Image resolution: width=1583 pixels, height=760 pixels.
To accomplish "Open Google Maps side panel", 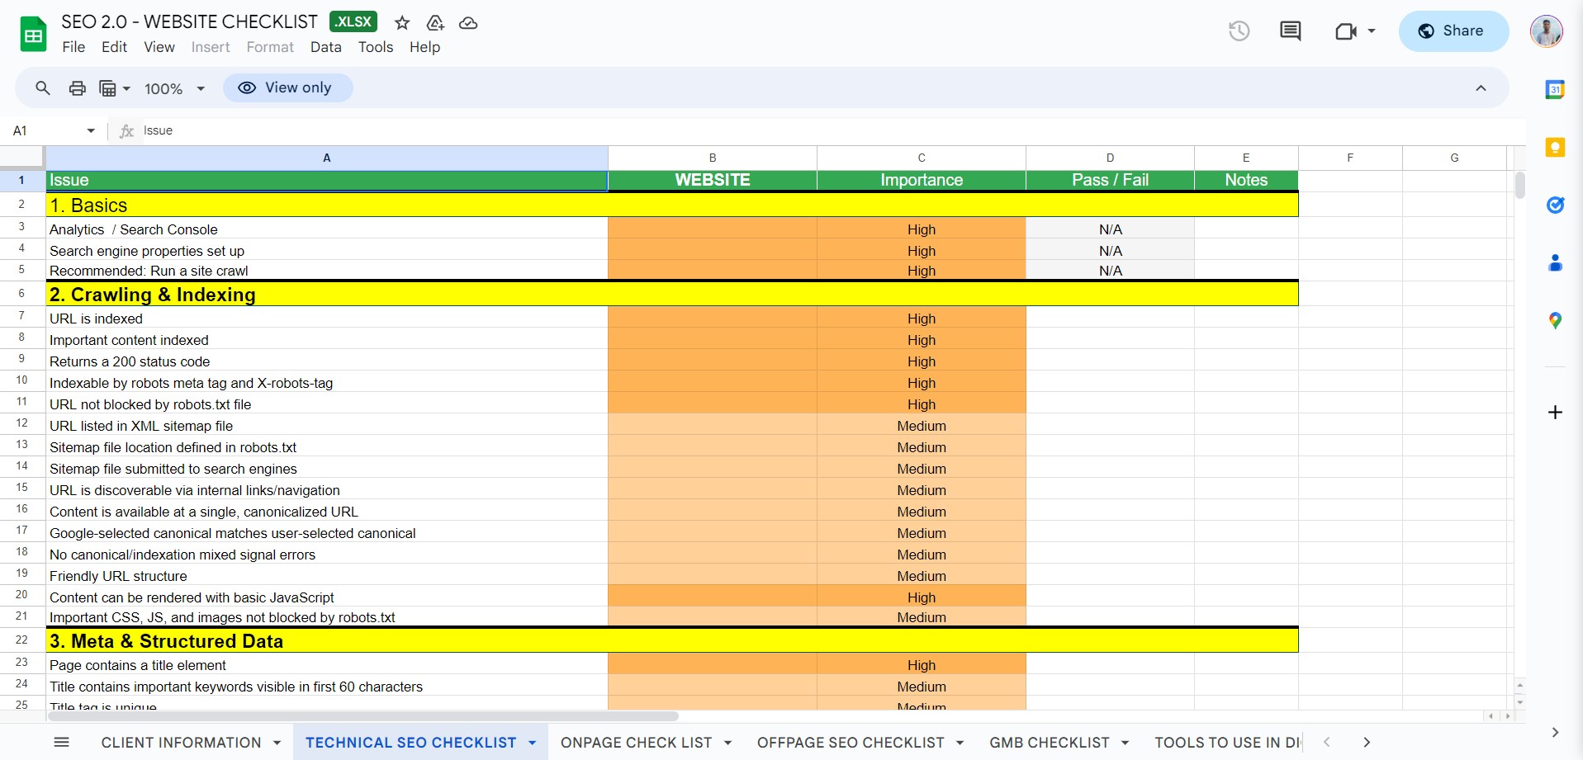I will coord(1555,320).
